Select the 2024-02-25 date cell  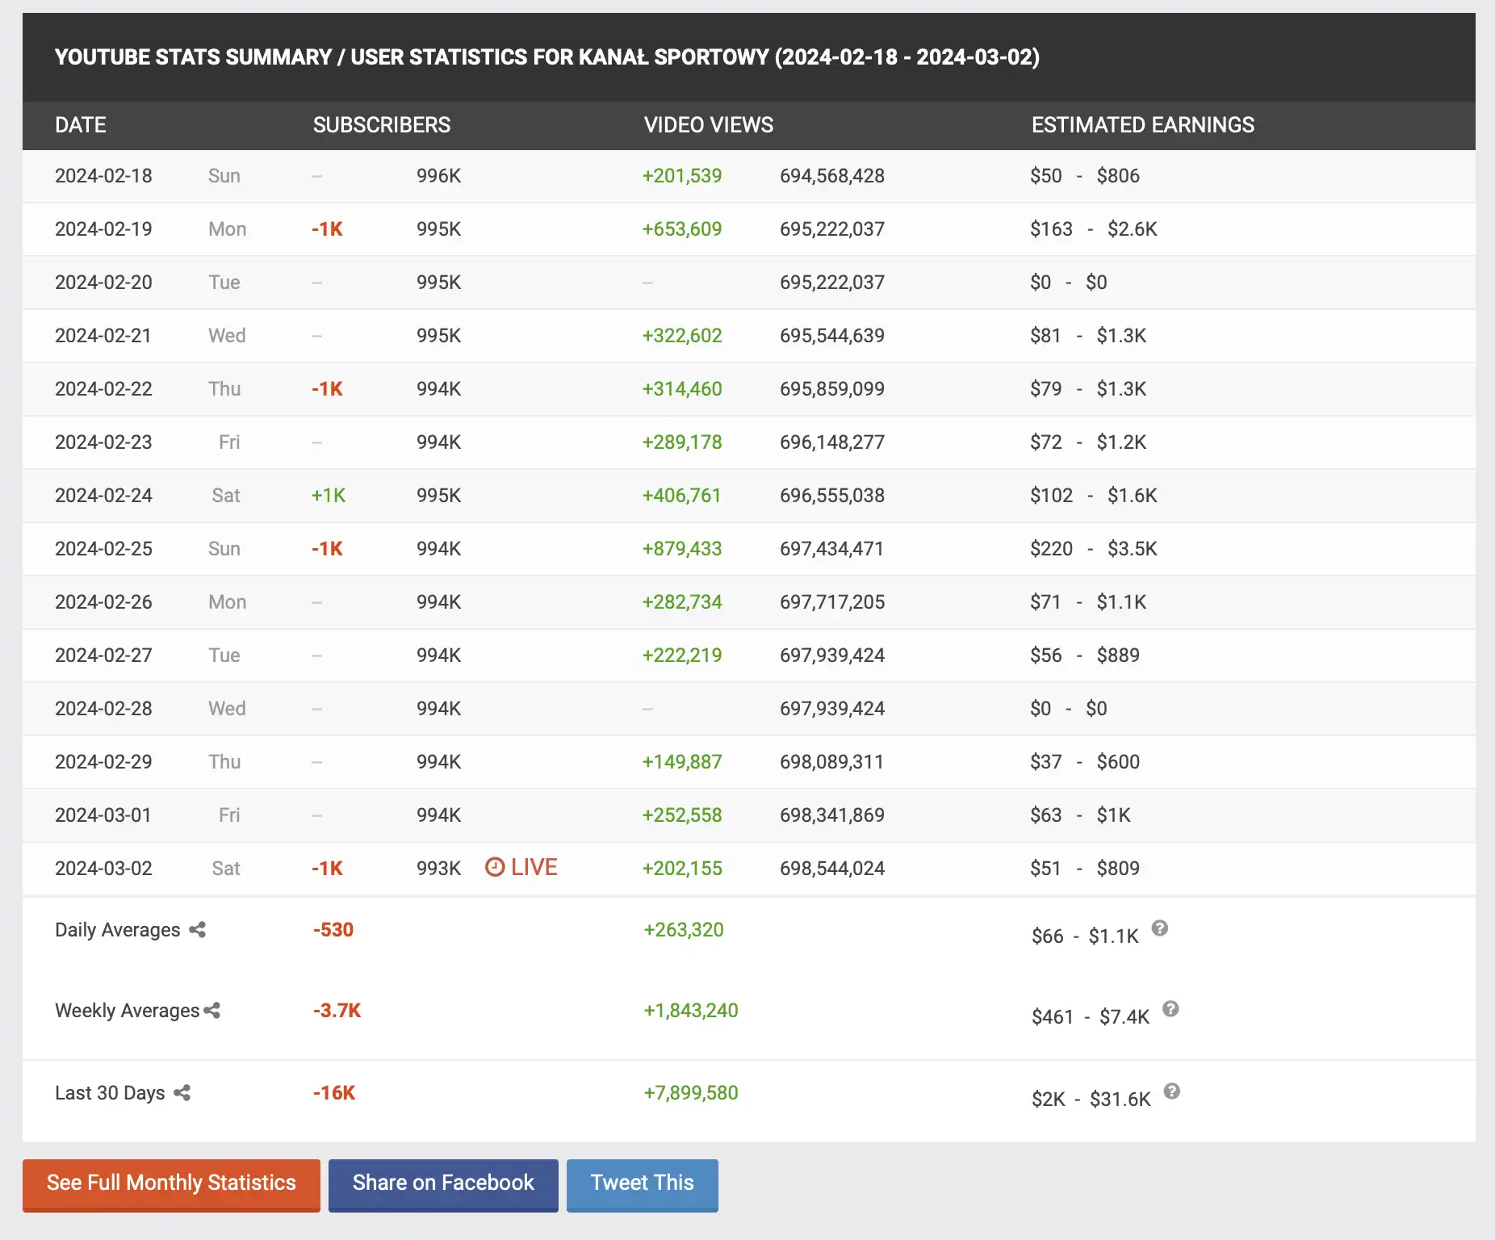tap(103, 549)
